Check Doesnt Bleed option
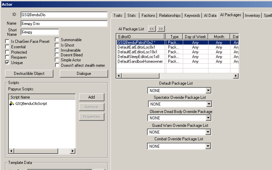 pos(57,55)
